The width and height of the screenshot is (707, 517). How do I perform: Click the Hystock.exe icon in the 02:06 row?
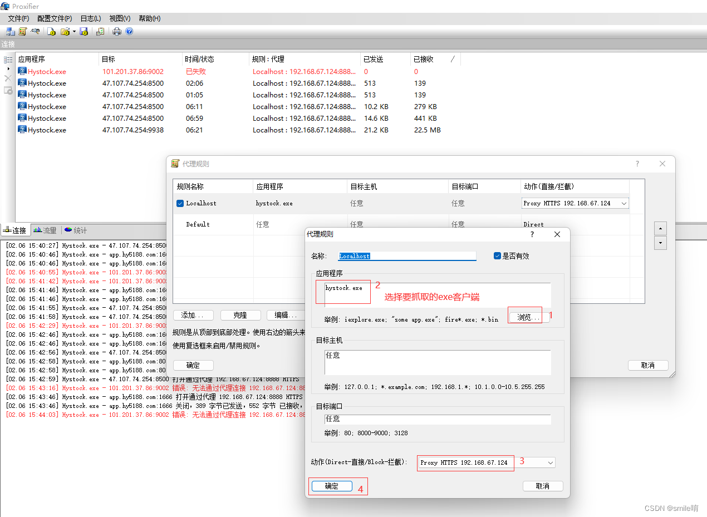pos(22,83)
